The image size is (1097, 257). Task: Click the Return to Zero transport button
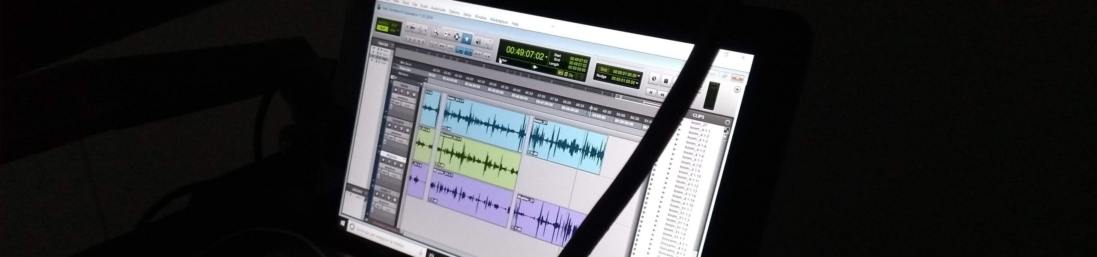click(651, 92)
